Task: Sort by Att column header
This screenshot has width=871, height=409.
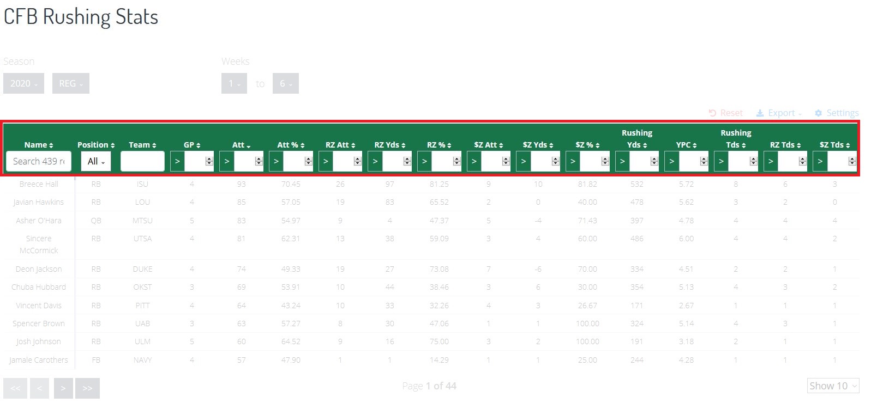Action: tap(241, 145)
